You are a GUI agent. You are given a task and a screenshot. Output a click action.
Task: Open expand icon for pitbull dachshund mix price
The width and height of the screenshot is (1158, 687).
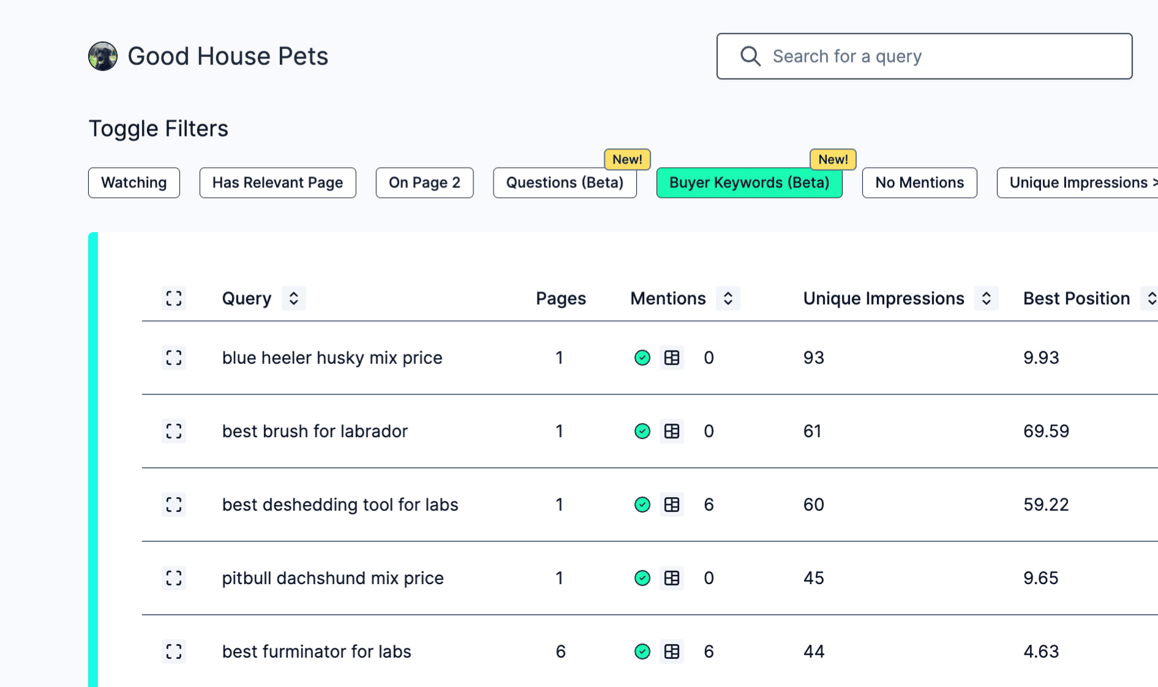(174, 578)
